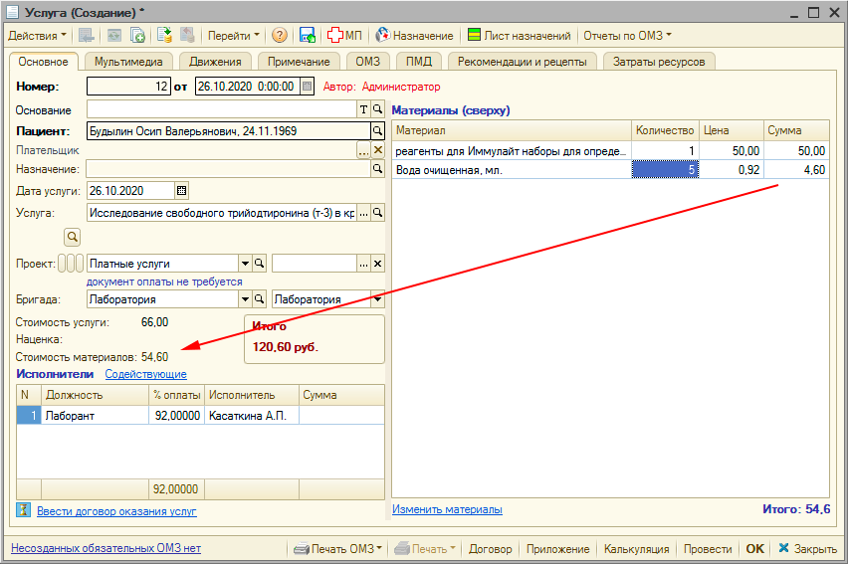This screenshot has height=564, width=848.
Task: Click the standalone magnifier button below Услуга
Action: pyautogui.click(x=72, y=237)
